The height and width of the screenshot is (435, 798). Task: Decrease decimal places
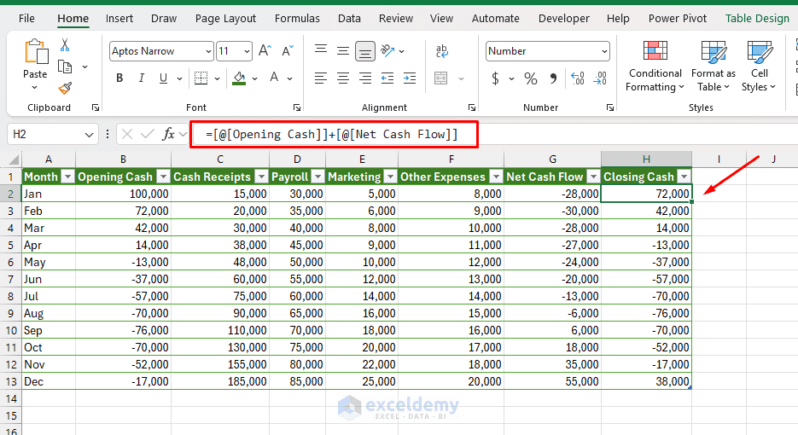600,78
